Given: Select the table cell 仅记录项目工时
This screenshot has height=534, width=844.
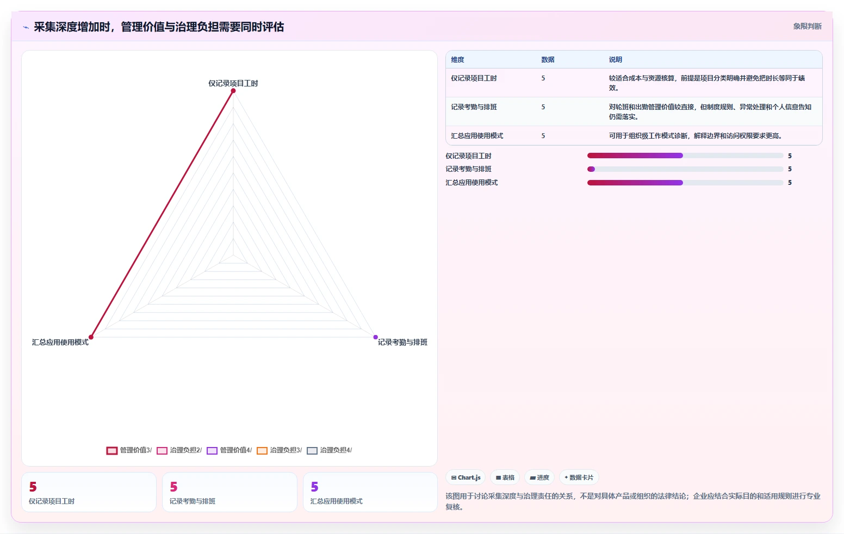Looking at the screenshot, I should pos(474,78).
